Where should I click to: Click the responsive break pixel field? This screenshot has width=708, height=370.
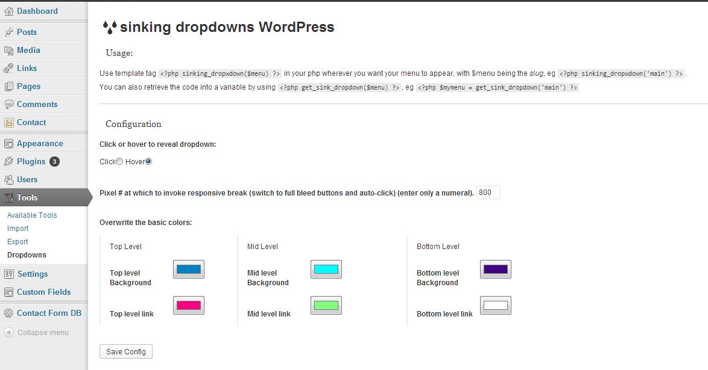point(488,193)
